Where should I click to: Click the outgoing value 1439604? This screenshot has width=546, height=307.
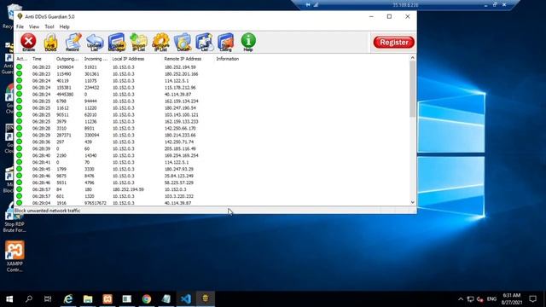[x=65, y=67]
